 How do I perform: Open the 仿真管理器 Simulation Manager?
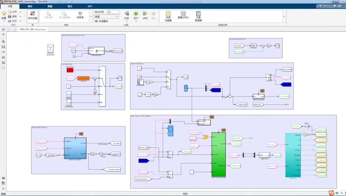198,16
